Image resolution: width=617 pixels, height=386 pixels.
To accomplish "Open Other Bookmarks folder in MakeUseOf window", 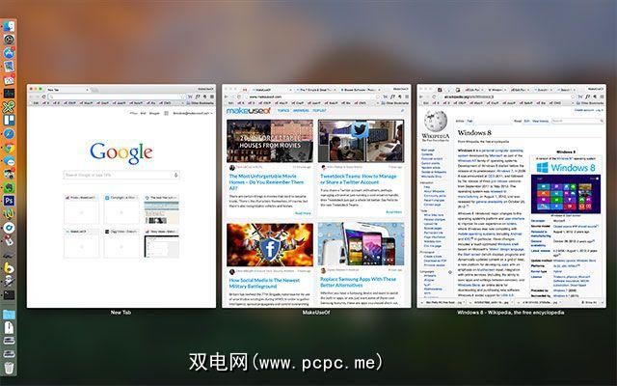I will (x=394, y=103).
